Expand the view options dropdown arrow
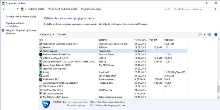 point(204,34)
